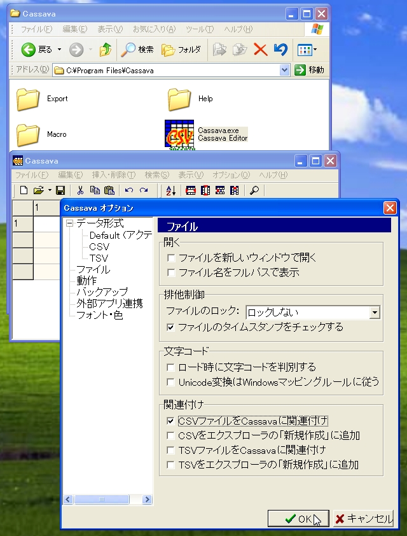Check CSVをエクスプローラの「新規作成」に追加

(170, 435)
